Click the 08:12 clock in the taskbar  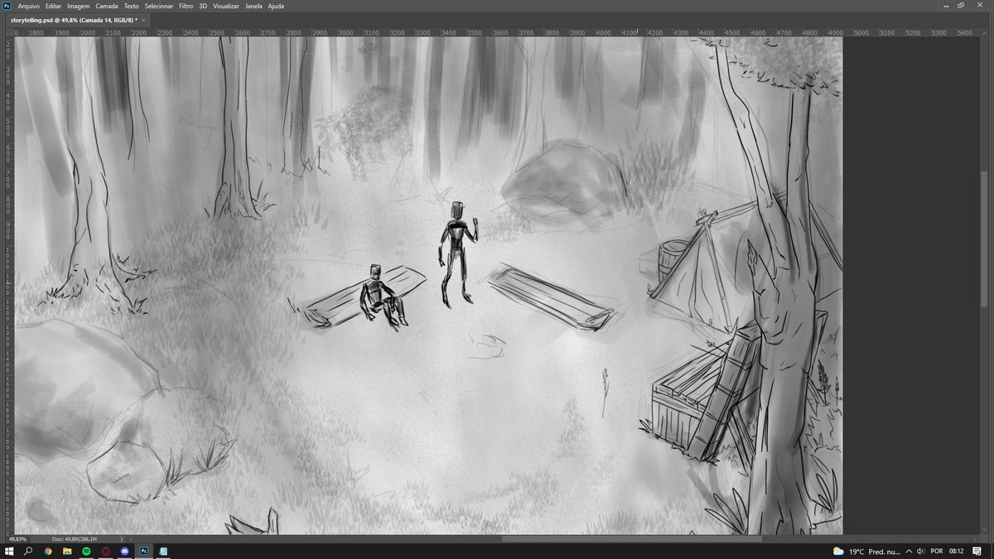click(x=957, y=551)
